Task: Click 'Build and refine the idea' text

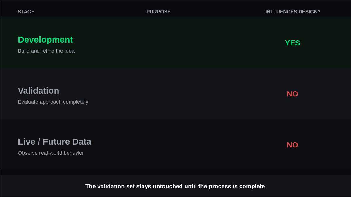Action: point(46,51)
